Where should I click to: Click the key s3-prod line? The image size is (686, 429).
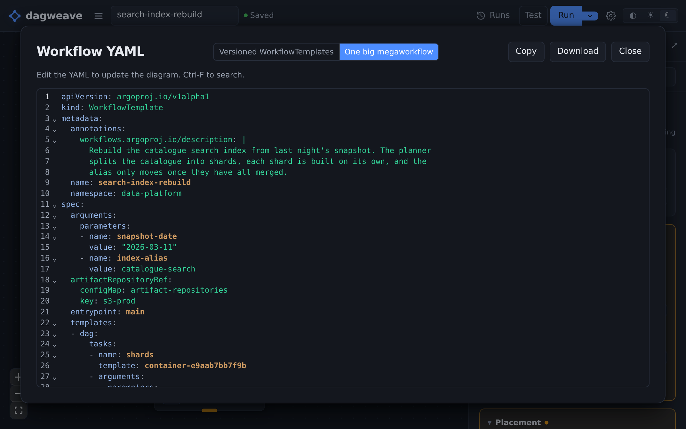click(108, 301)
